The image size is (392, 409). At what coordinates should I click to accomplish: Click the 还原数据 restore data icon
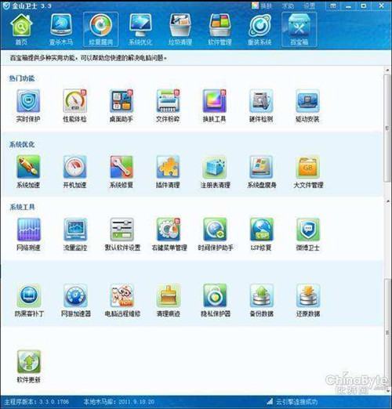click(308, 296)
